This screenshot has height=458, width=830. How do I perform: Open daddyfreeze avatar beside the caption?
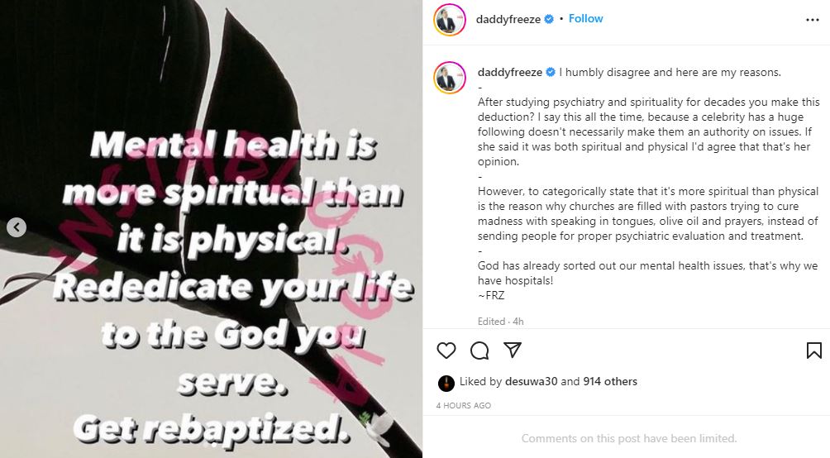[450, 78]
